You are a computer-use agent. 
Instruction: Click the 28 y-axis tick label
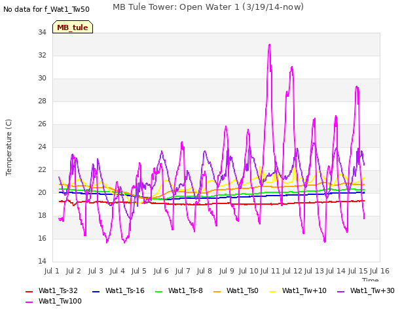pos(42,101)
